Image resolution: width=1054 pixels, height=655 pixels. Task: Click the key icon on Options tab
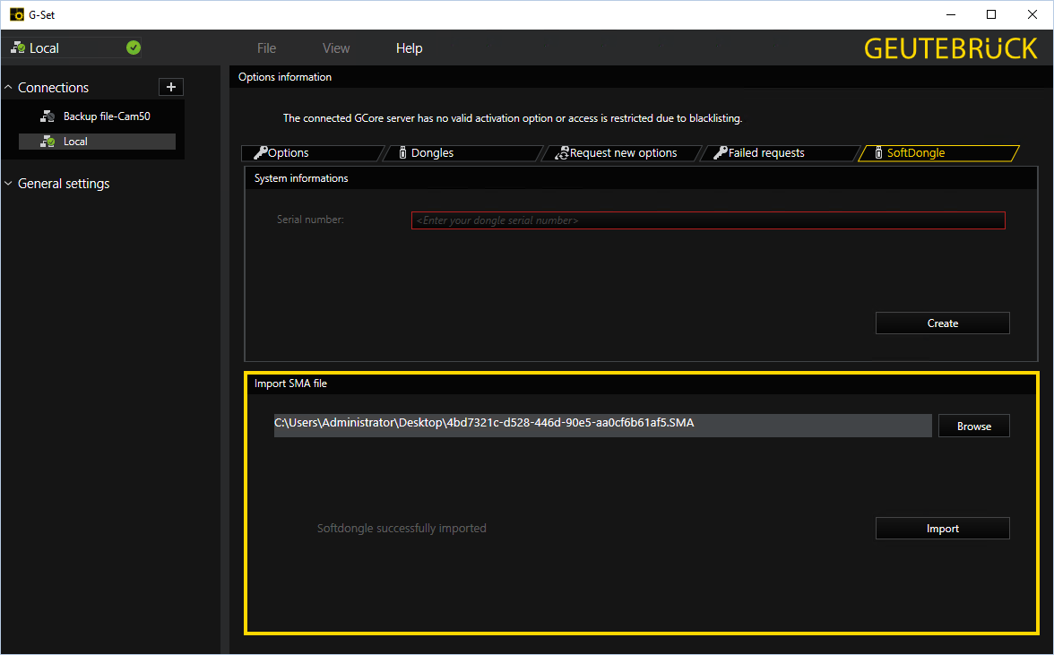coord(261,153)
